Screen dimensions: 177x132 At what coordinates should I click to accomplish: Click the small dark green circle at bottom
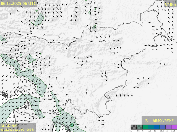72,125
